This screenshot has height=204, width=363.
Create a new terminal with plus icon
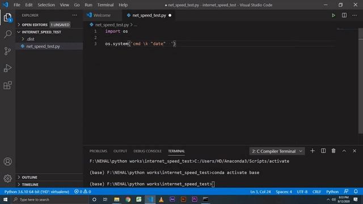(x=313, y=151)
